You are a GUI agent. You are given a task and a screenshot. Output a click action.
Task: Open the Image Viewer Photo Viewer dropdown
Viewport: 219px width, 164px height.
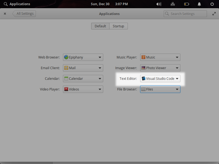pyautogui.click(x=160, y=68)
